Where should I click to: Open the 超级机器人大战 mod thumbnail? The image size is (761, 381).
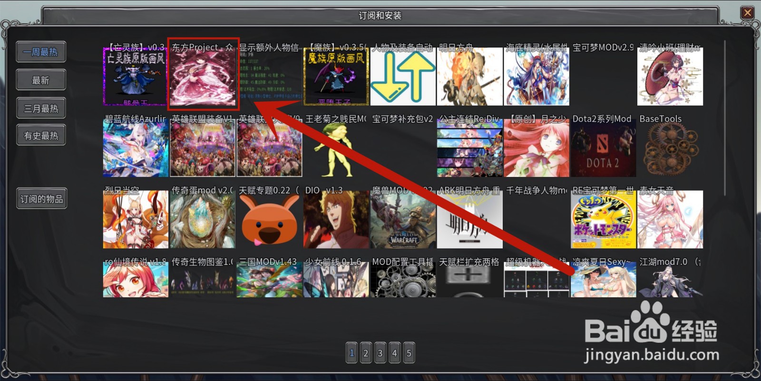(x=537, y=280)
